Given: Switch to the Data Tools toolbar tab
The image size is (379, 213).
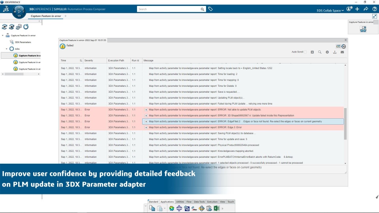Looking at the screenshot, I should (x=199, y=202).
